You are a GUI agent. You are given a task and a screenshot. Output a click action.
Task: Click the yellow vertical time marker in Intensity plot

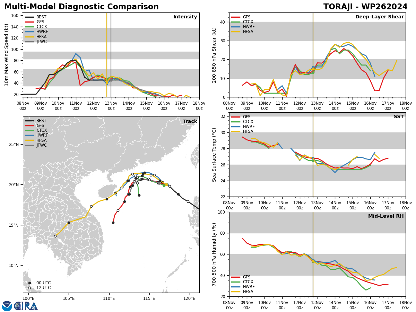(x=107, y=55)
